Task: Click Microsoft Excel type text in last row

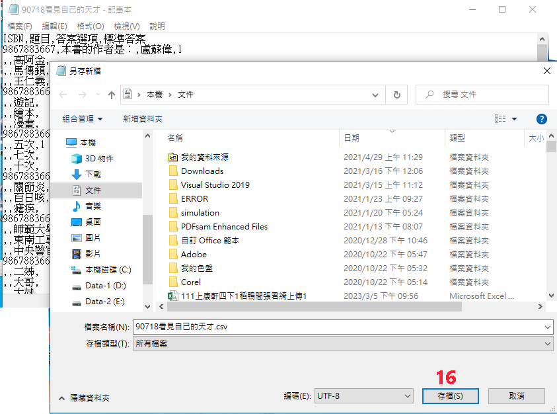Action: tap(481, 296)
